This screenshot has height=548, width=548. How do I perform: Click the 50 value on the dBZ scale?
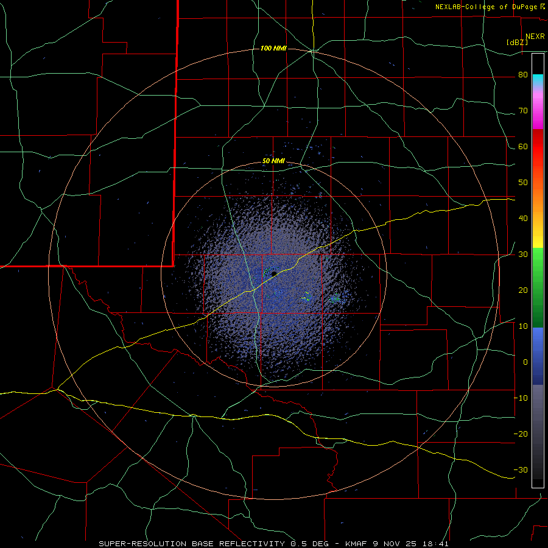click(x=523, y=183)
